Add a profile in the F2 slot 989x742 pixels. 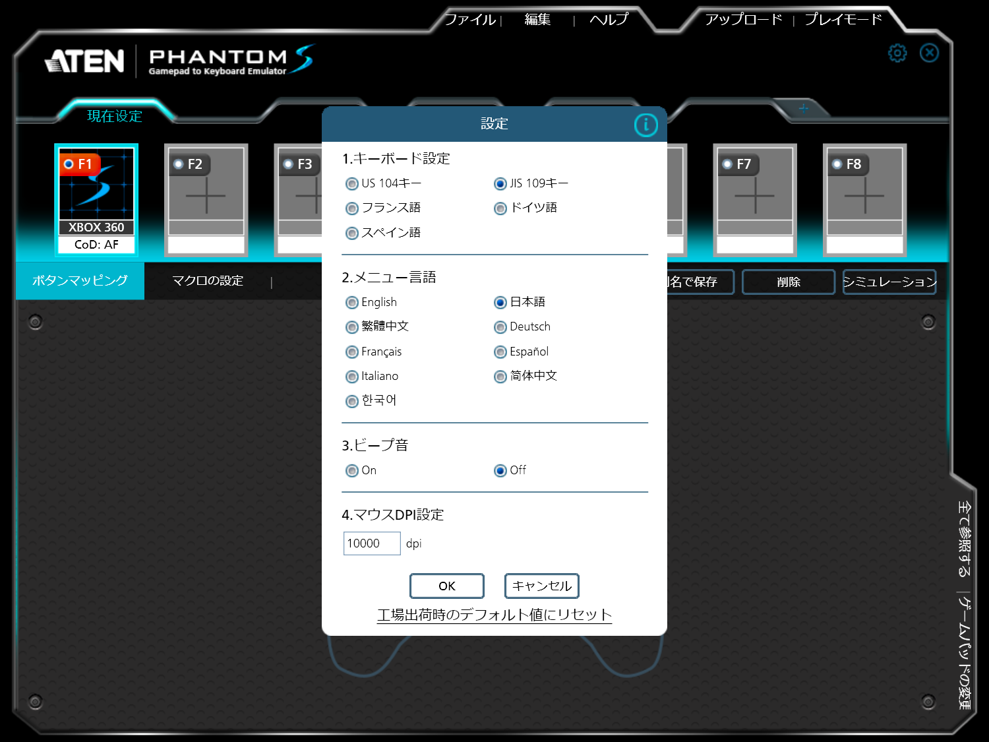coord(206,200)
